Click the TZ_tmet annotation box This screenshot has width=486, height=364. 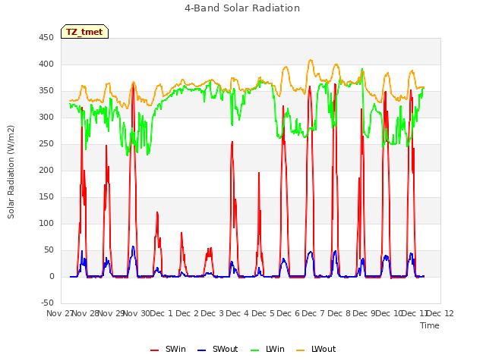point(84,32)
